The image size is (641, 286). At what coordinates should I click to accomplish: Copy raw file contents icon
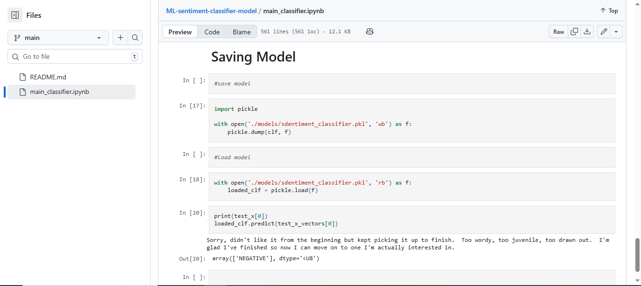click(x=574, y=32)
